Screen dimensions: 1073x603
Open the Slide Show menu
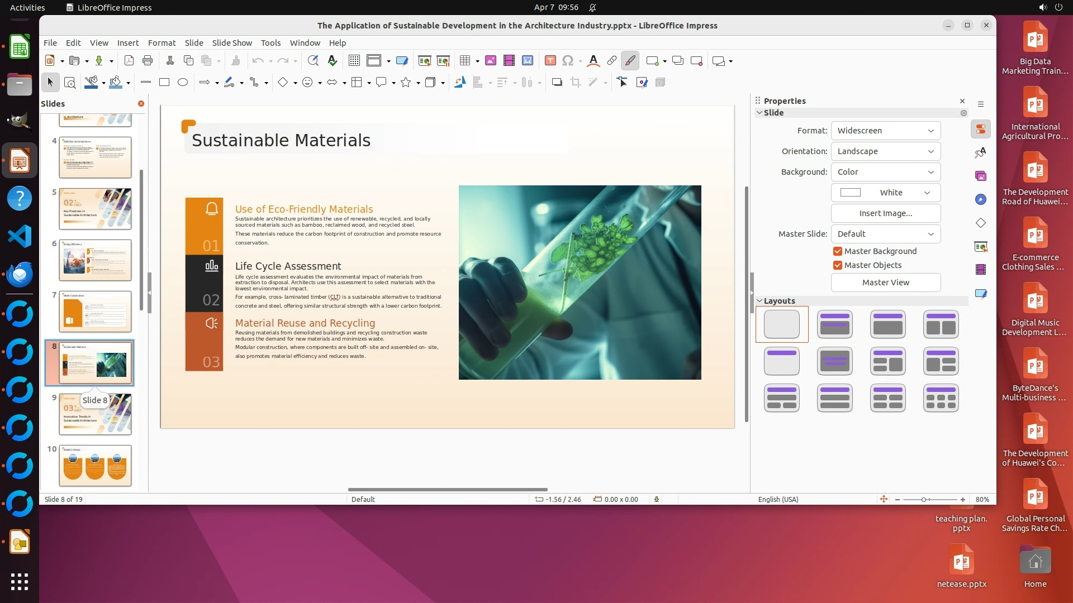tap(232, 43)
